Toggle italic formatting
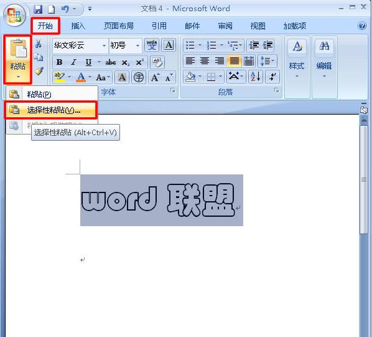The width and height of the screenshot is (372, 337). coord(74,62)
